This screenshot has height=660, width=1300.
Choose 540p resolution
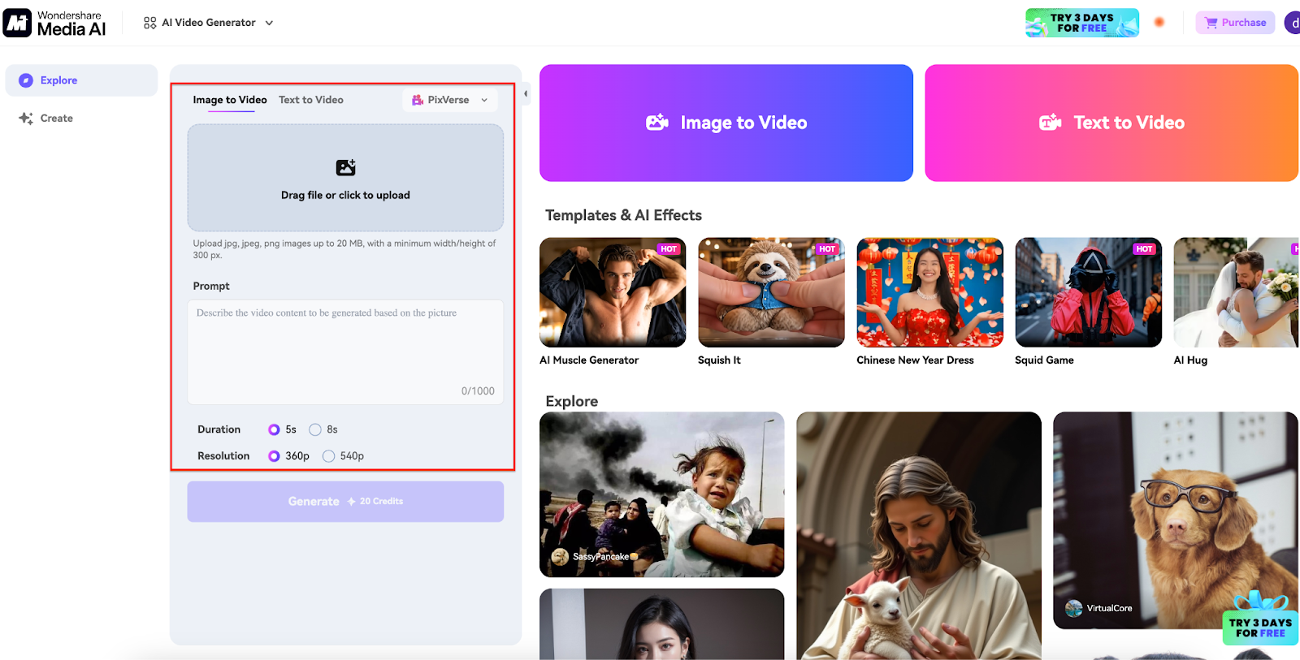[329, 456]
